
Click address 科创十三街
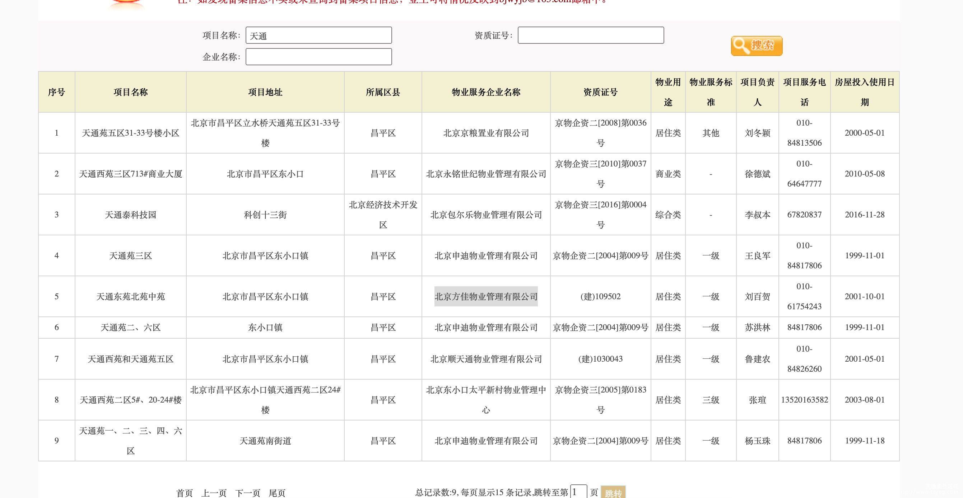tap(265, 215)
